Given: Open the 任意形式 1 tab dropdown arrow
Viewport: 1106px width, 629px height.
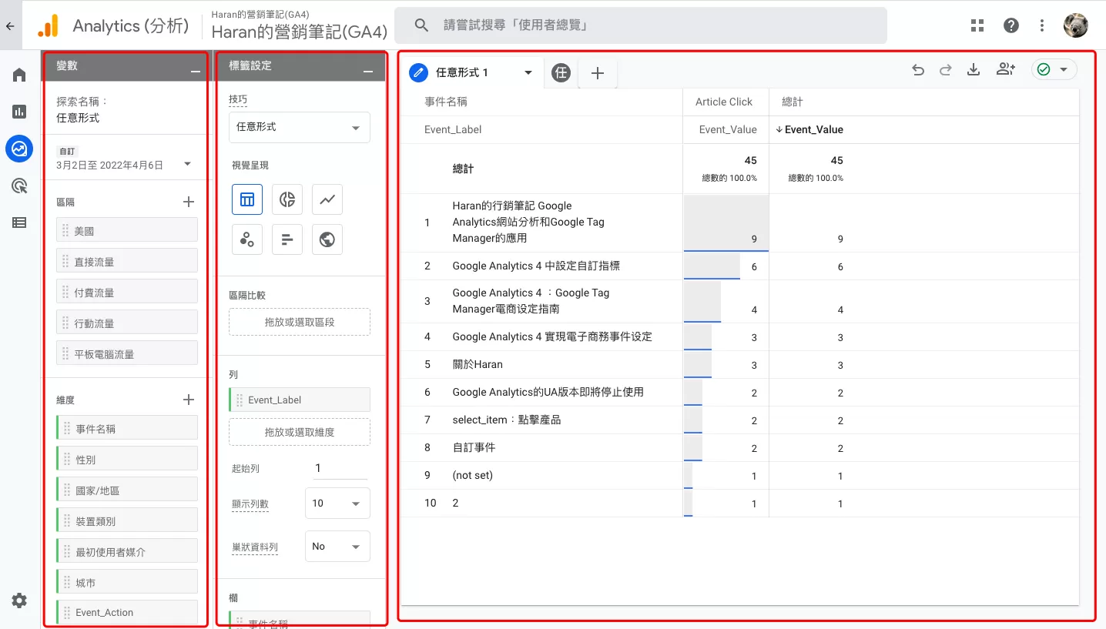Looking at the screenshot, I should point(528,72).
